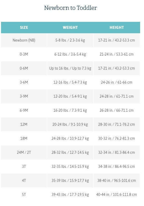Click the 4T size cell
Image resolution: width=144 pixels, height=206 pixels.
[x=24, y=181]
